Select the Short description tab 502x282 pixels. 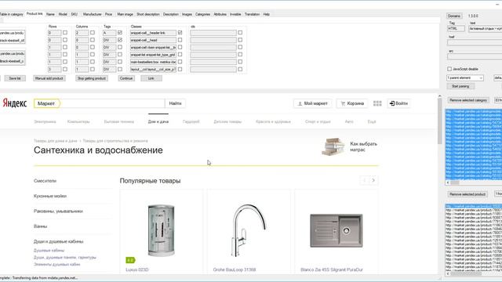[x=148, y=14]
